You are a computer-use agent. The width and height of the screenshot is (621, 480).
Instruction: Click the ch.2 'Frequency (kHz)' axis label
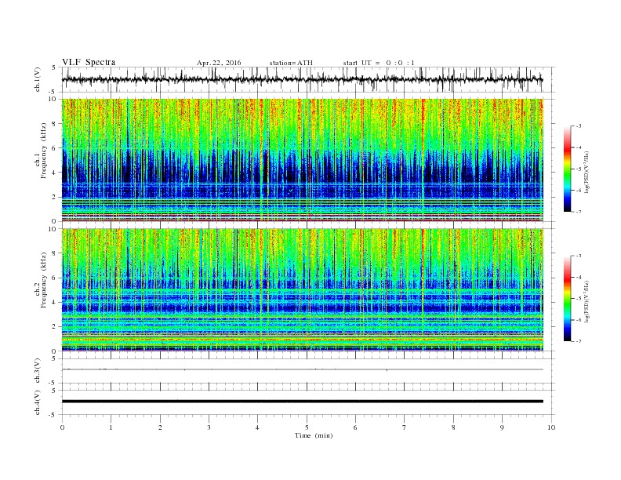tap(44, 280)
